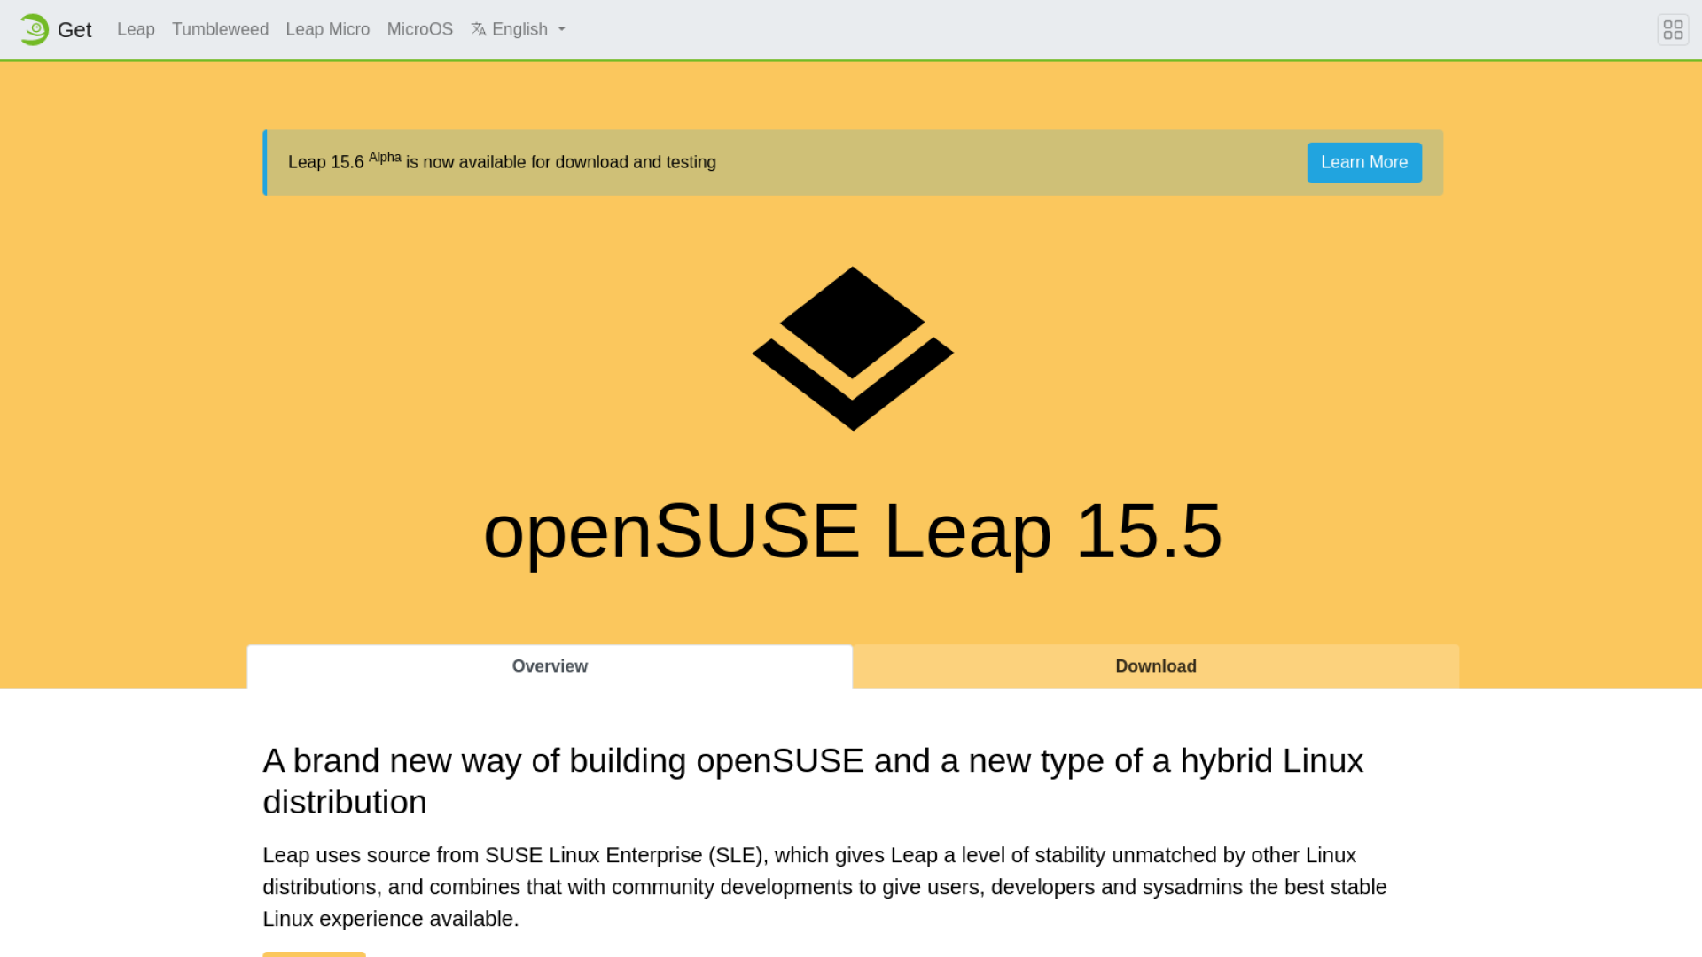Click the translate language icon
Screen dimensions: 1702x957
(x=479, y=29)
